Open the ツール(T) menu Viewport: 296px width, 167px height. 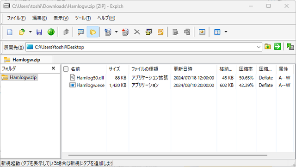pos(83,18)
